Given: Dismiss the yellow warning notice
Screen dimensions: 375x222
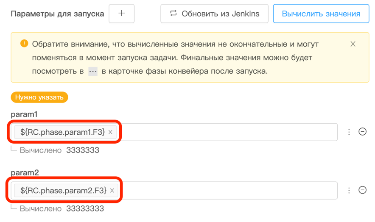Looking at the screenshot, I should click(x=353, y=44).
